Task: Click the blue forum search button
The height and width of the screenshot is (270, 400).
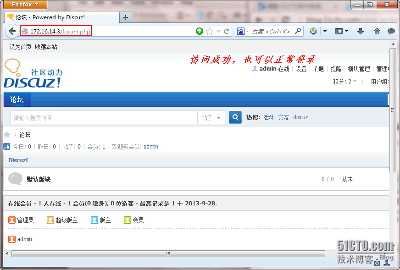Action: [235, 117]
